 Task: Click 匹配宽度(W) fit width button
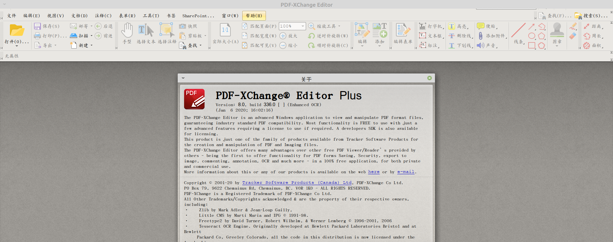coord(259,36)
